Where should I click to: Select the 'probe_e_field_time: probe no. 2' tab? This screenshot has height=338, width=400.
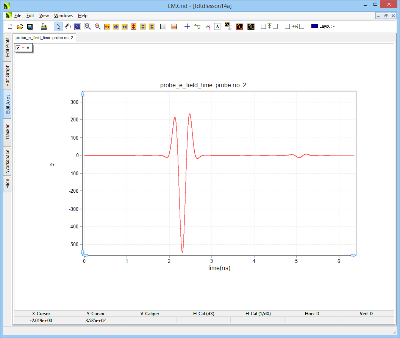pos(44,38)
